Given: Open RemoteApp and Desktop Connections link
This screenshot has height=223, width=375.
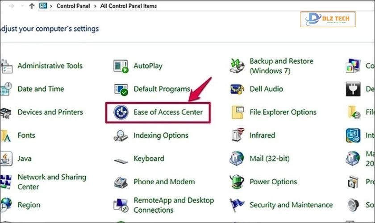Looking at the screenshot, I should tap(173, 205).
